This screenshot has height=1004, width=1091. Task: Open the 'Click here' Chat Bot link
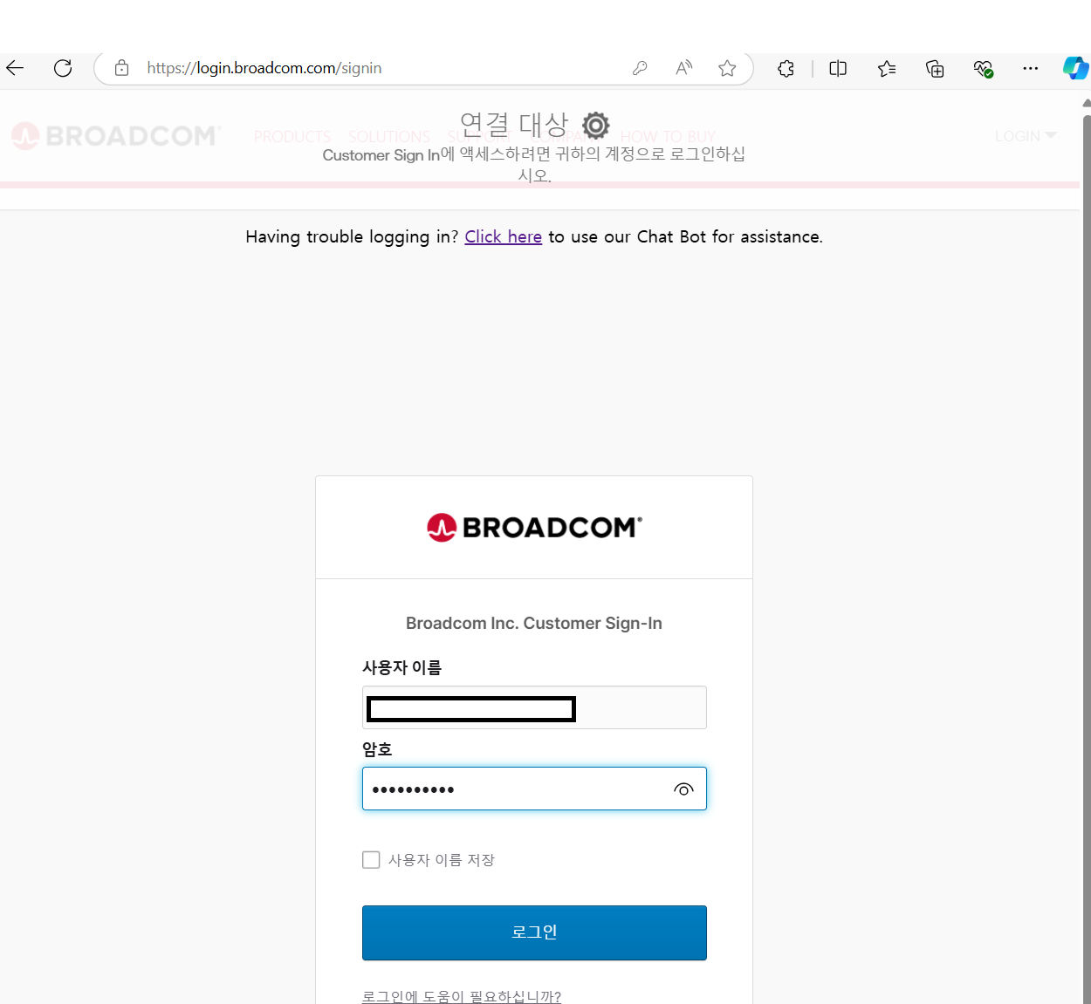(503, 237)
